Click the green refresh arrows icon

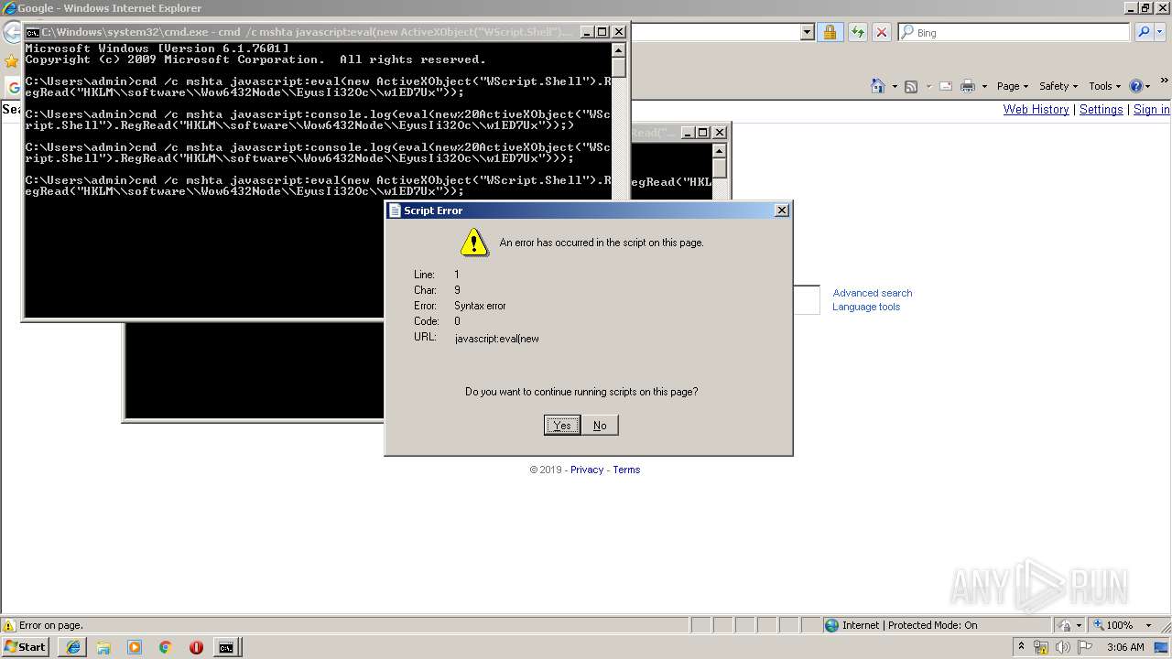(x=857, y=32)
